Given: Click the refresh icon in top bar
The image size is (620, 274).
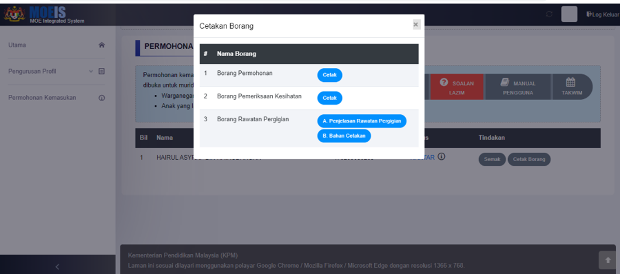Looking at the screenshot, I should 549,14.
